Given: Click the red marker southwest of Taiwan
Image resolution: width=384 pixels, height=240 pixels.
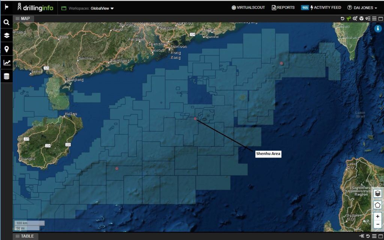Looking at the screenshot, I should (281, 63).
